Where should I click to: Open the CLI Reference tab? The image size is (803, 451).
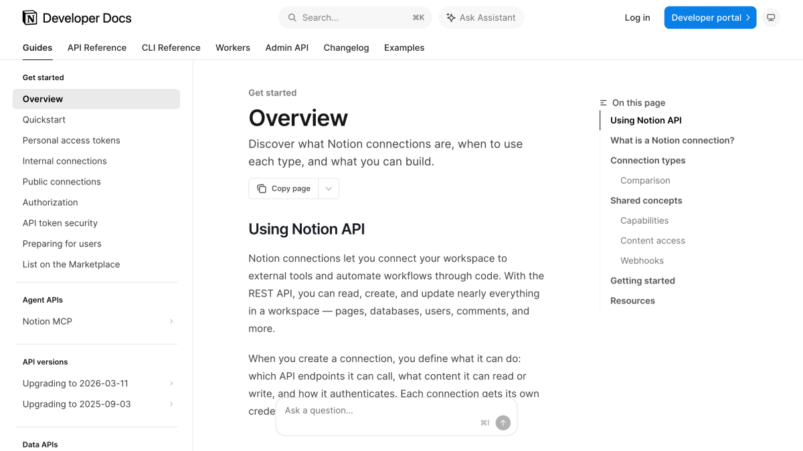171,47
